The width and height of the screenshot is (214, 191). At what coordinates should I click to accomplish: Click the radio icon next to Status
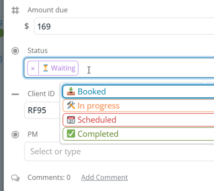15,51
